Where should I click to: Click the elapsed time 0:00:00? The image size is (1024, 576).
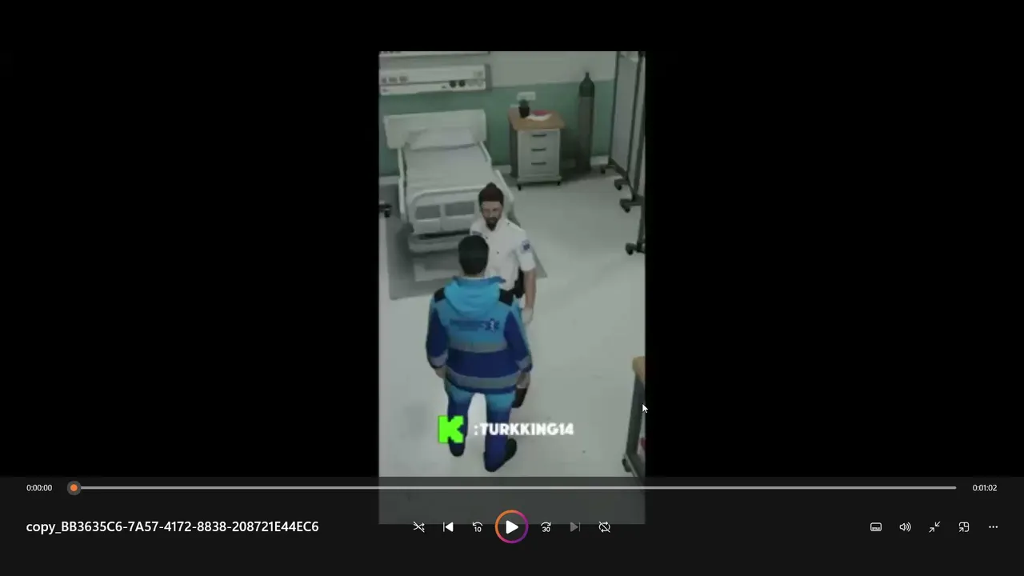[x=39, y=488]
